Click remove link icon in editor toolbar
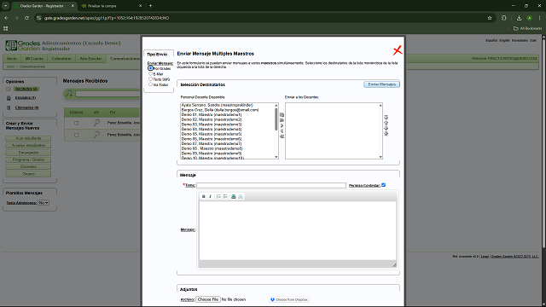546x307 pixels. (241, 196)
